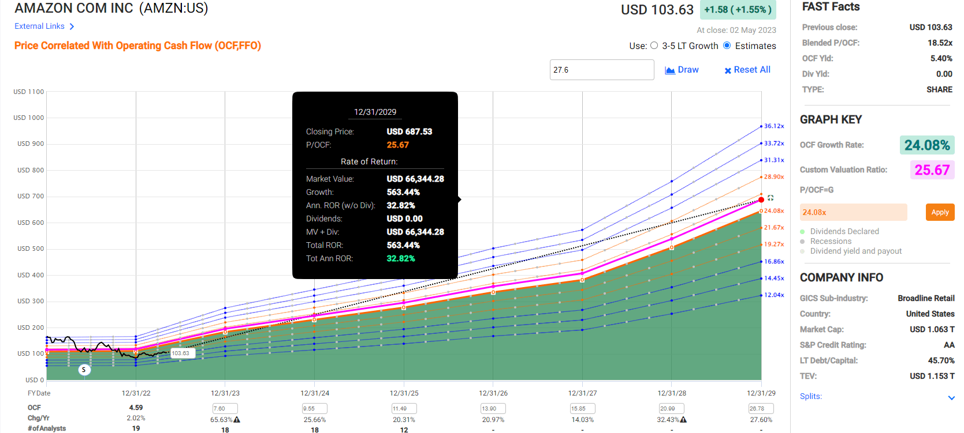
Task: Edit the 12/31/26 OCF estimate field 13.90
Action: [493, 408]
